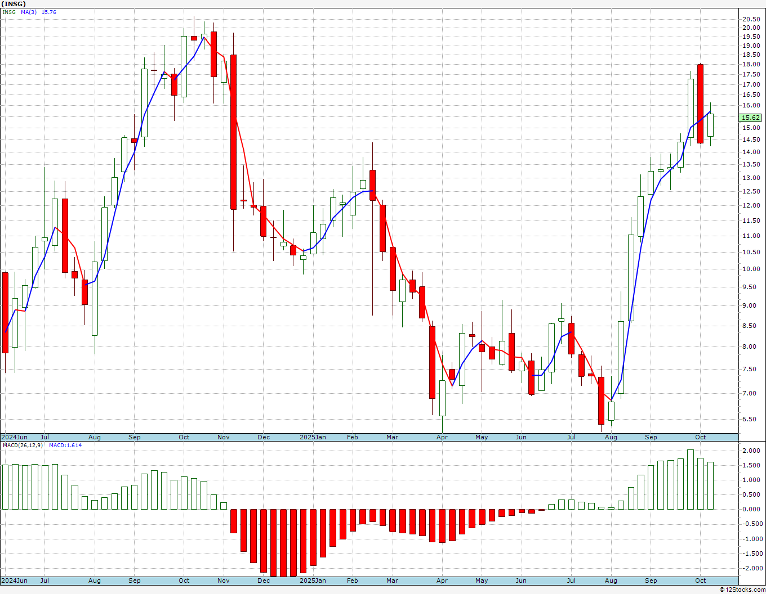Select the 16.00 price axis label

point(751,106)
